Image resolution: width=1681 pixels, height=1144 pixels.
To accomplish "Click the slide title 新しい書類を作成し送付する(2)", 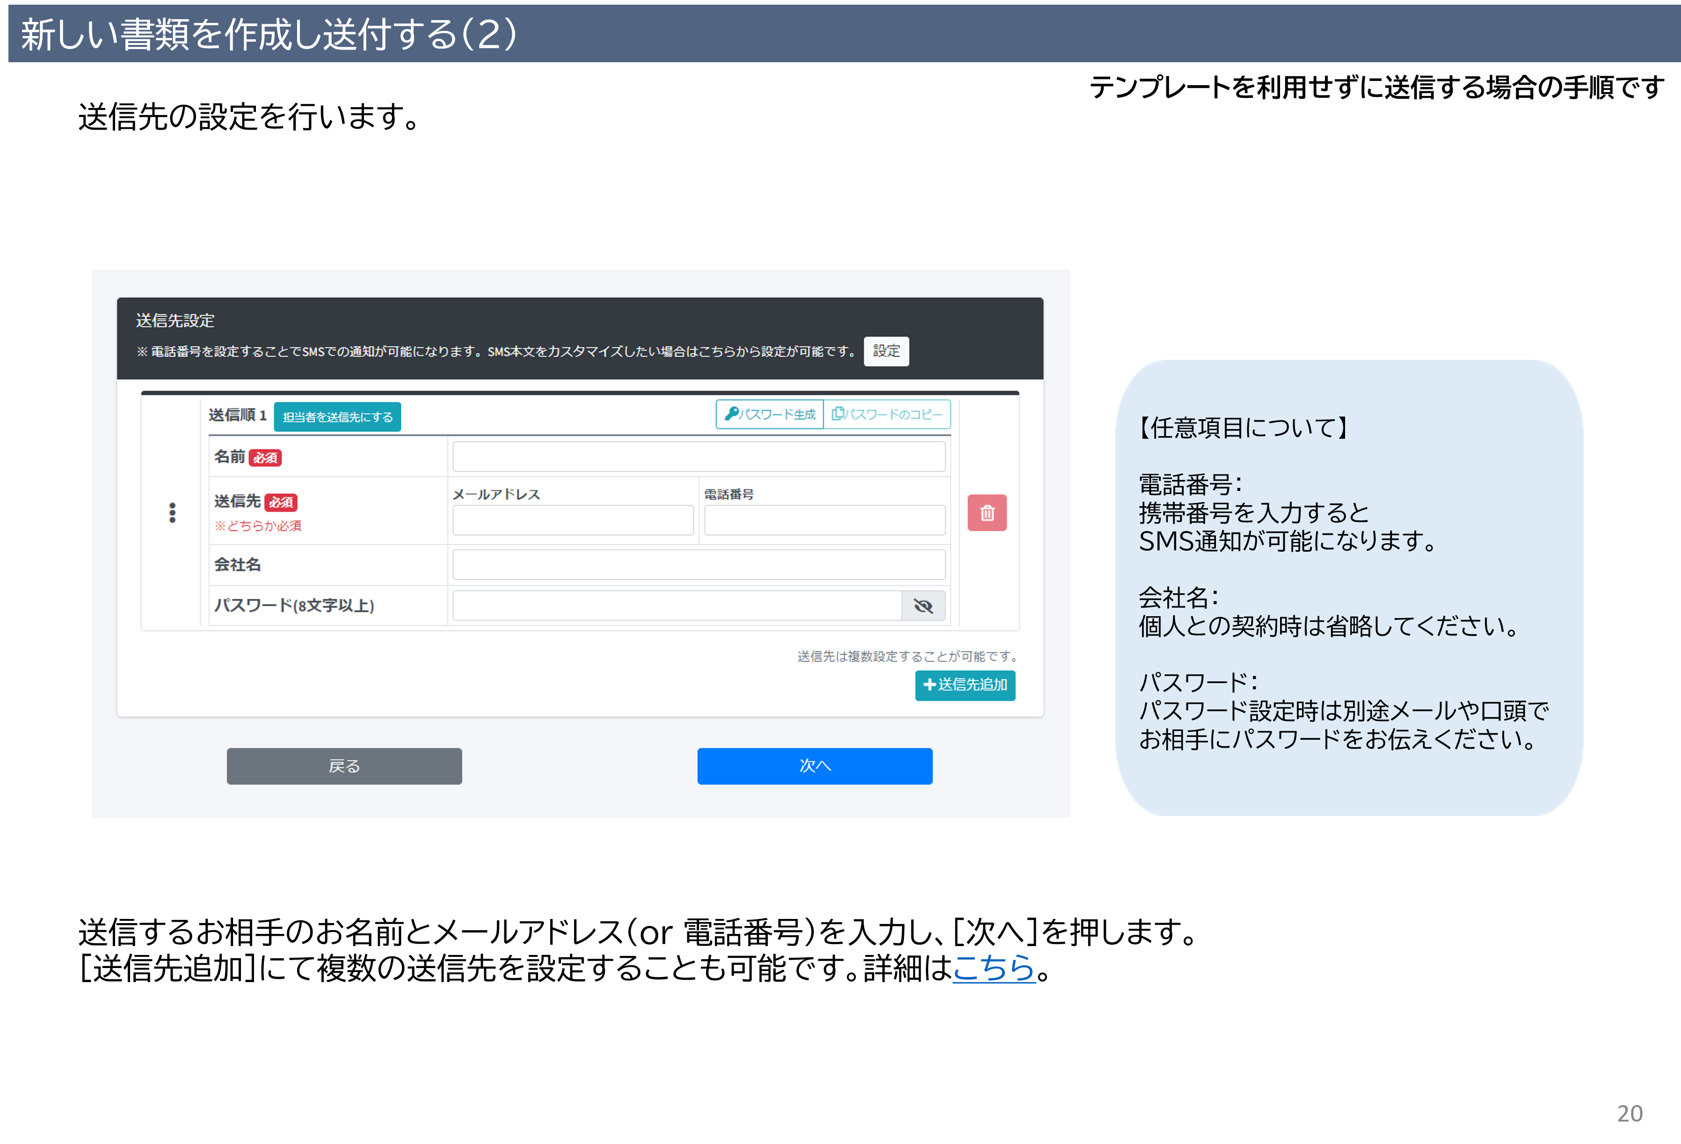I will 269,34.
